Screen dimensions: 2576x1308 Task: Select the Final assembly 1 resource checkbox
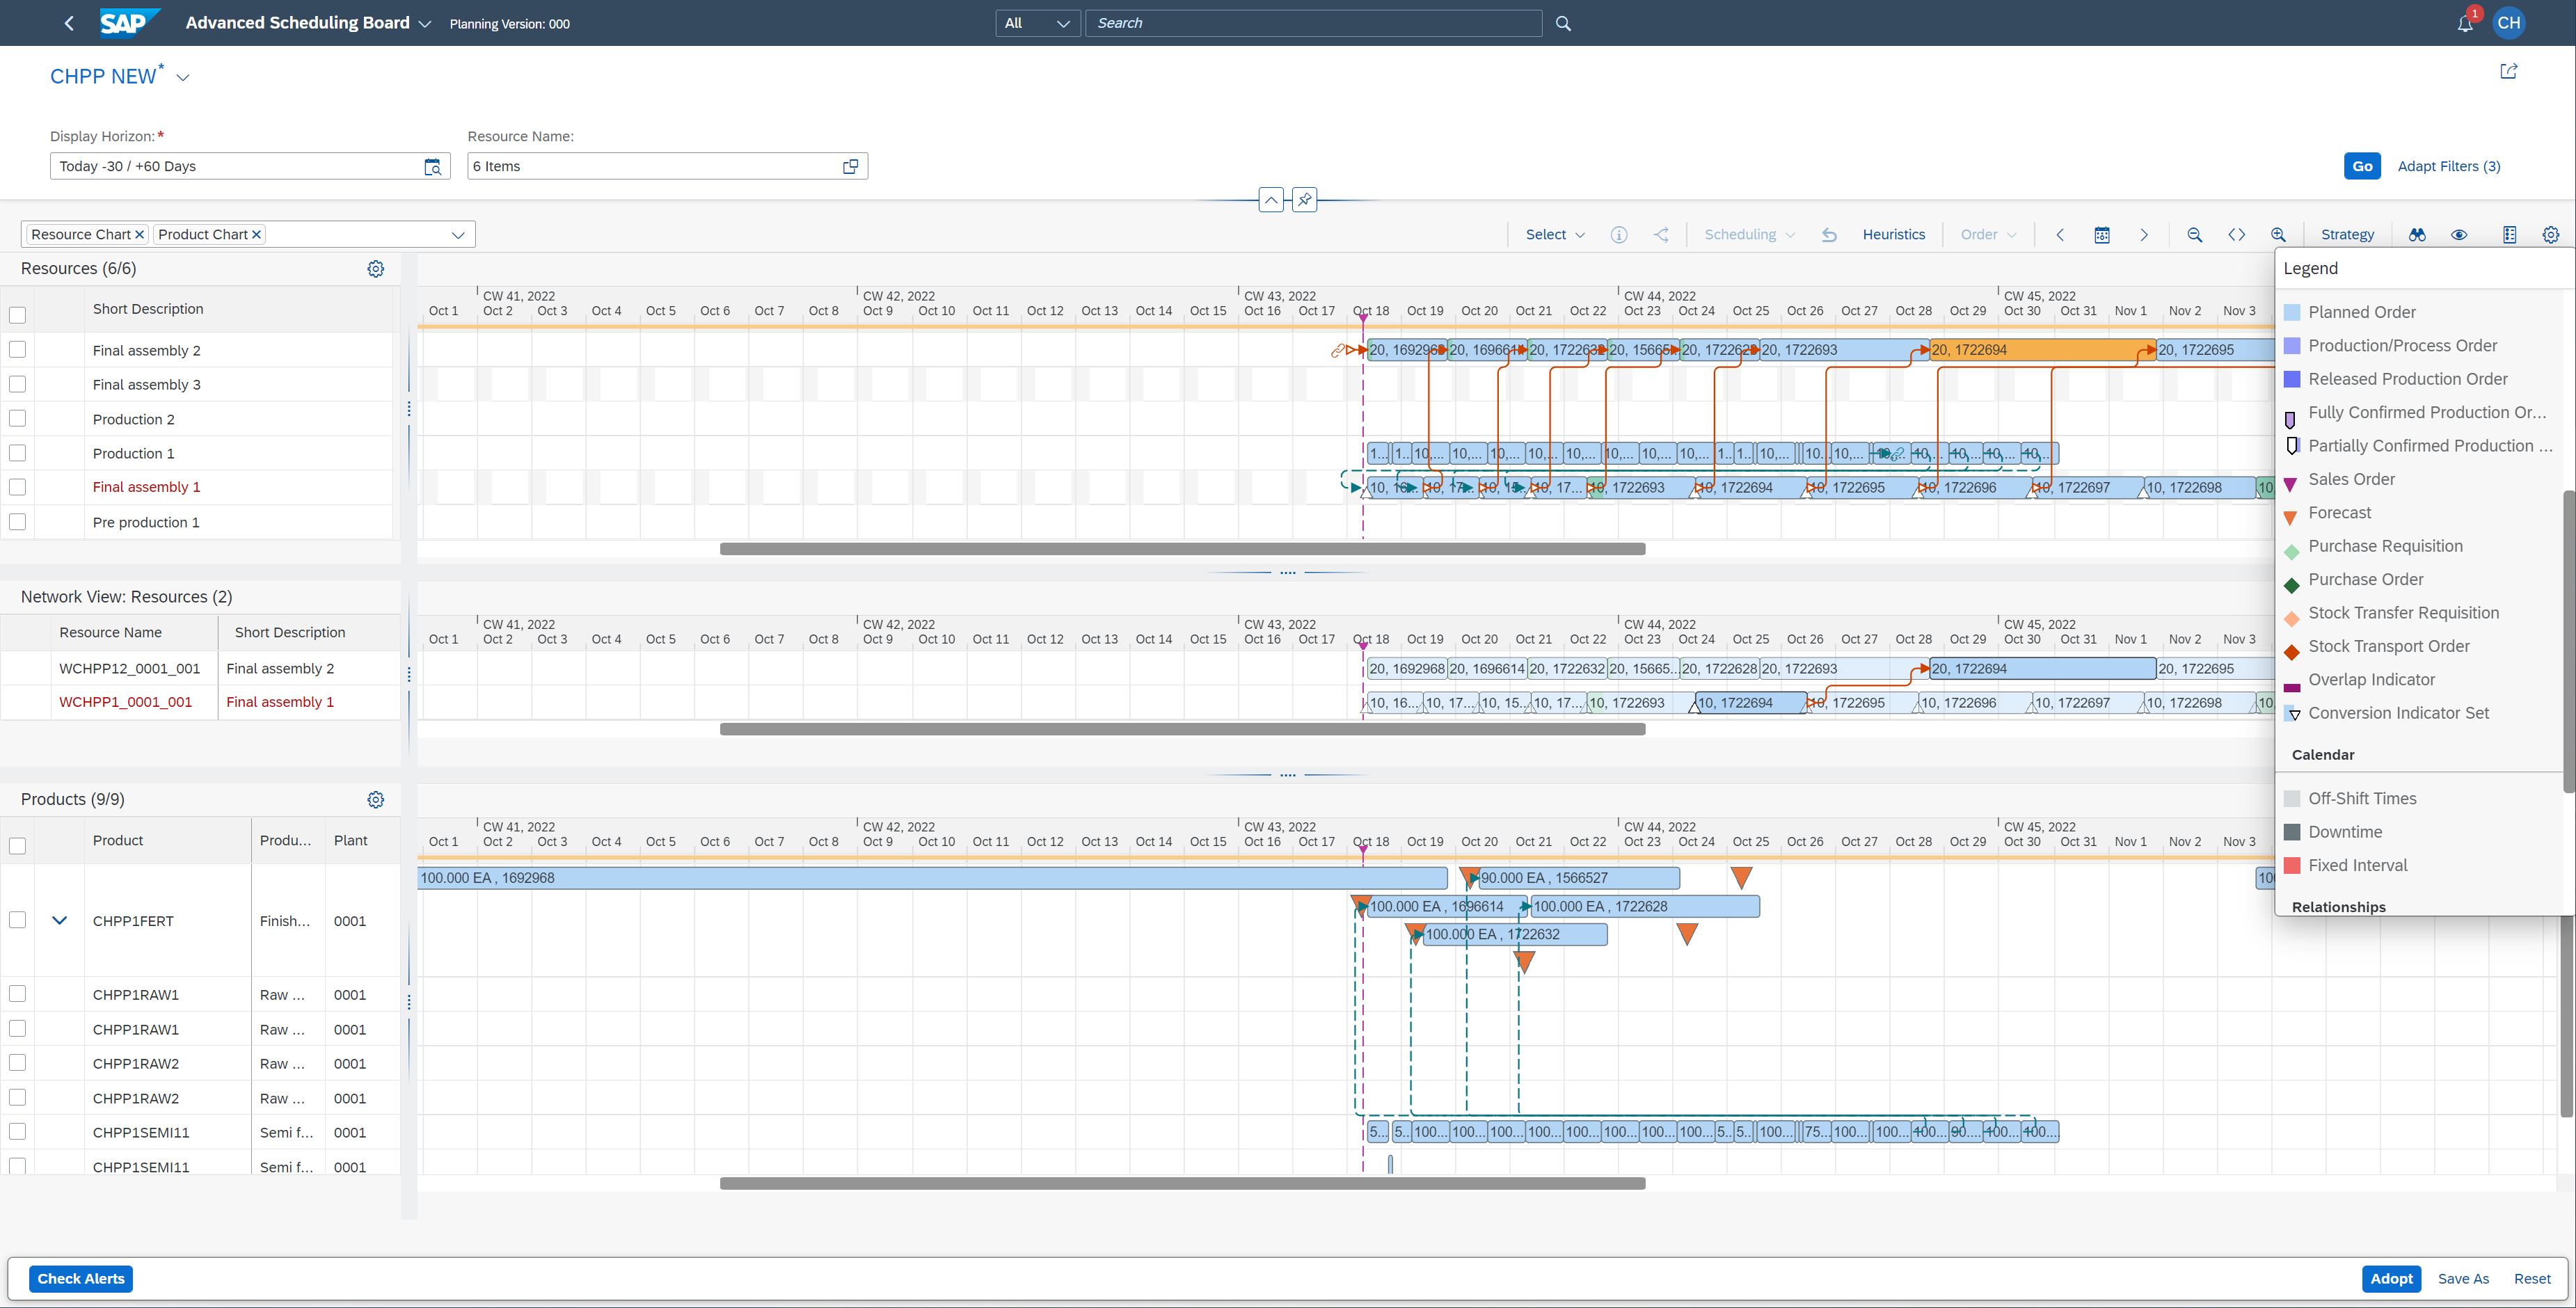click(x=17, y=487)
